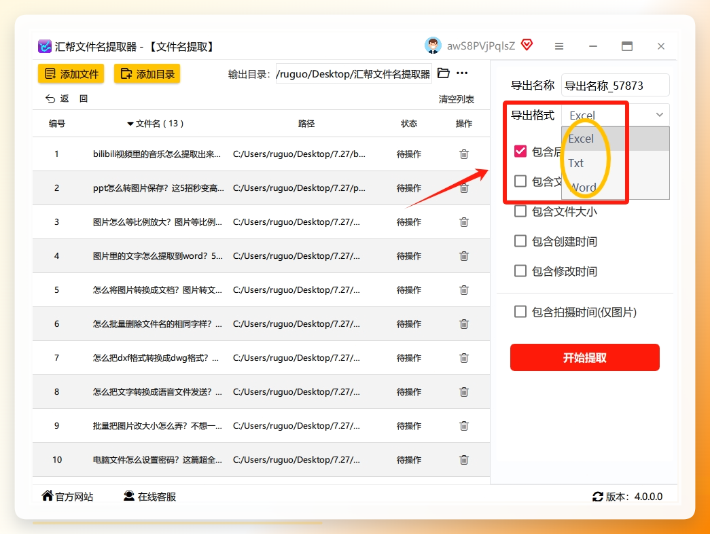Click the 输出目录 path field
710x534 pixels.
point(353,74)
